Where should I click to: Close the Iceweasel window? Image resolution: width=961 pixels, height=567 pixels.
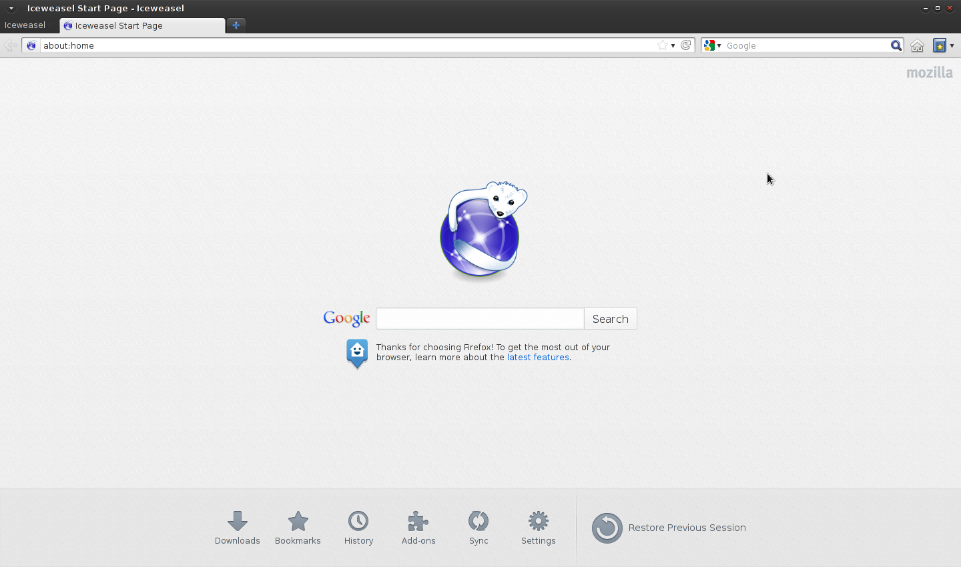950,8
